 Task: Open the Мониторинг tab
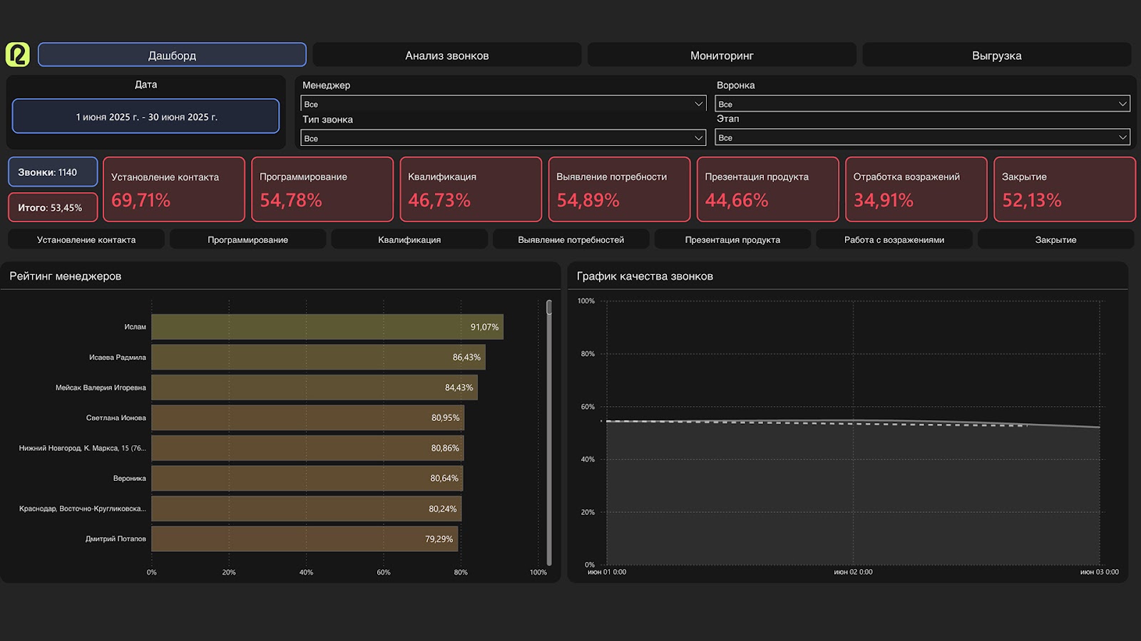[721, 56]
